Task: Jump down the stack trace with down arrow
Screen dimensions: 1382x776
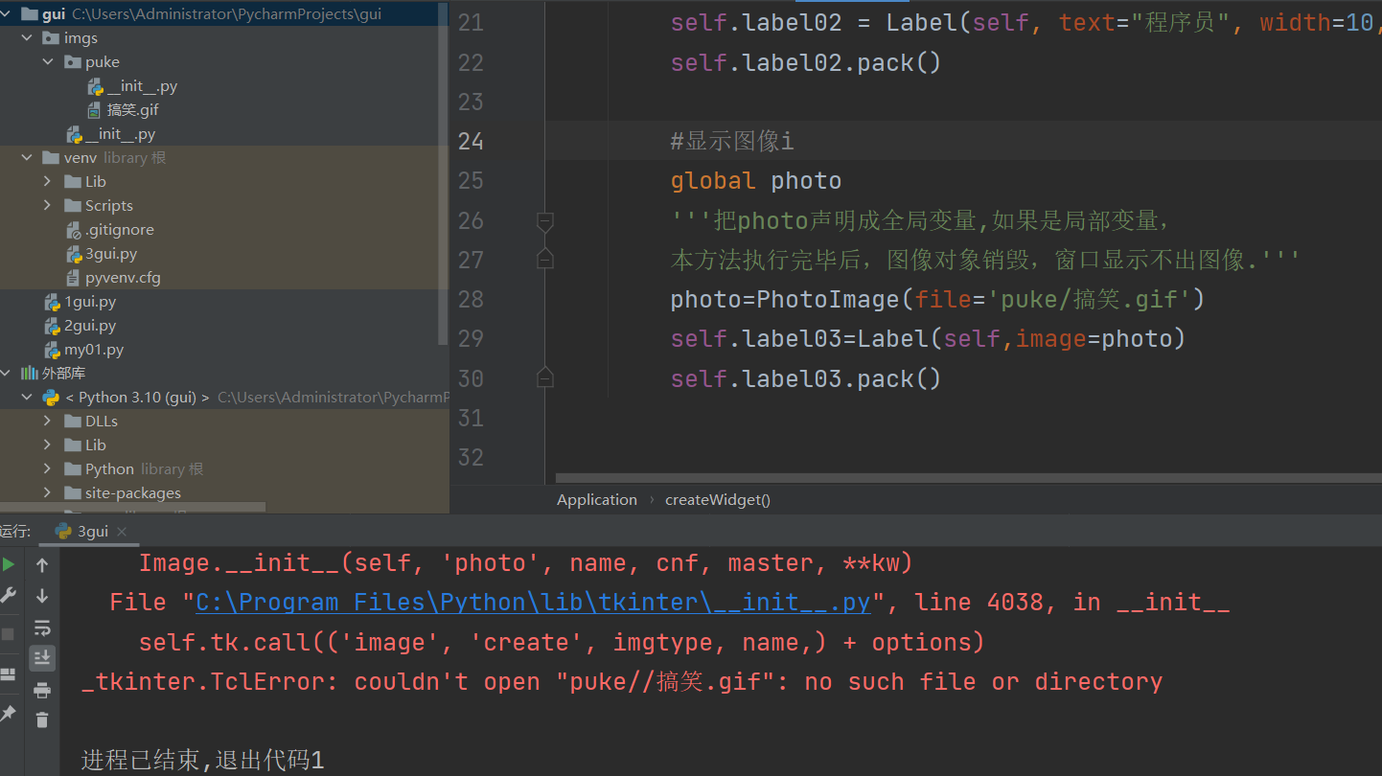Action: coord(42,596)
